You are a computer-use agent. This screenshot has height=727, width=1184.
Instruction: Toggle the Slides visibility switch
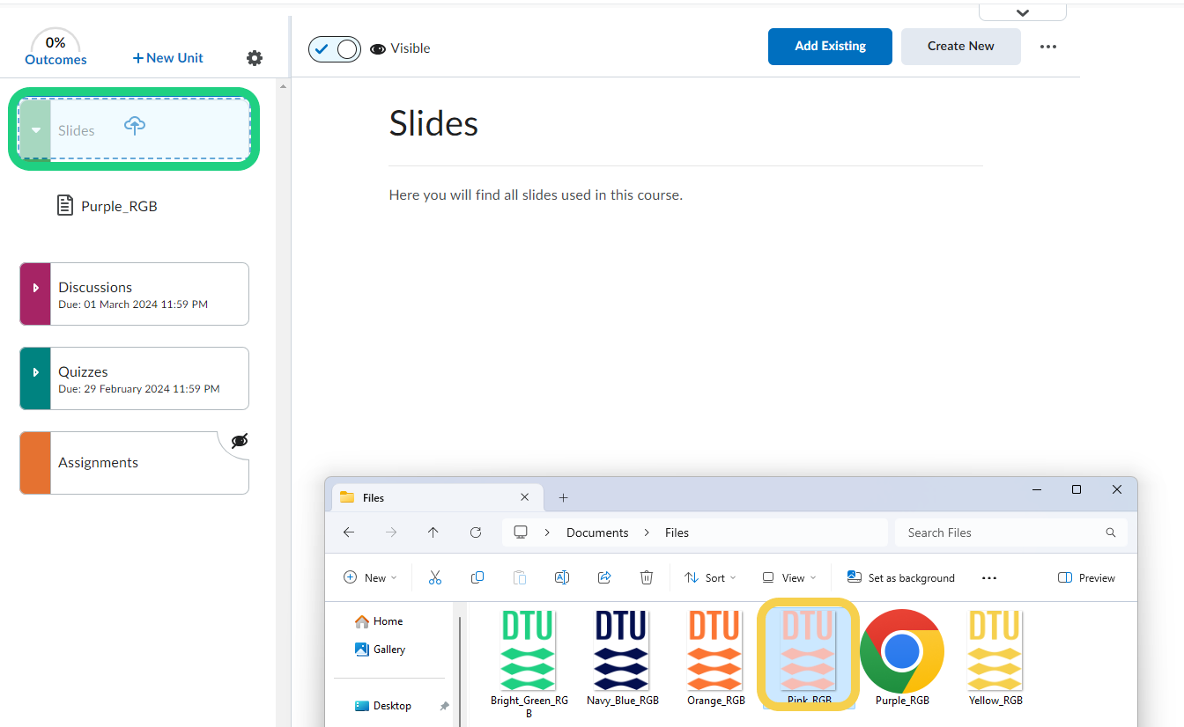coord(335,49)
